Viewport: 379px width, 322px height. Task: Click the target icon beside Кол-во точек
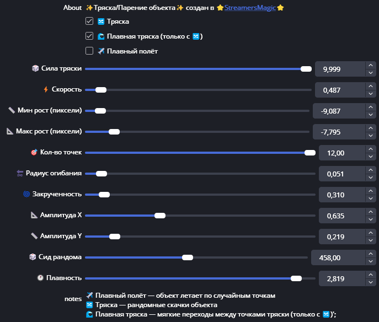tap(34, 152)
